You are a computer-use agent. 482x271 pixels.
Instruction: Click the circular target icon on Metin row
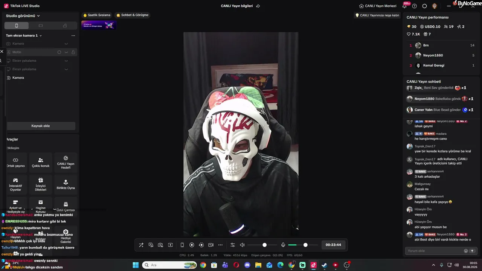[59, 52]
